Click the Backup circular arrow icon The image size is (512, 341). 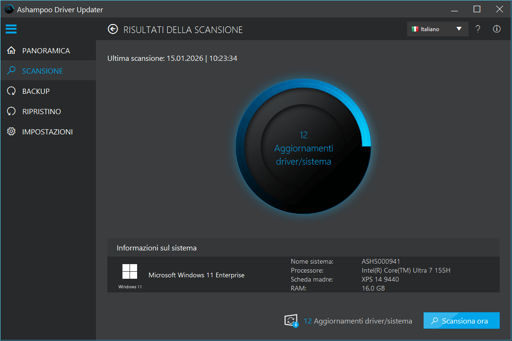click(x=11, y=91)
